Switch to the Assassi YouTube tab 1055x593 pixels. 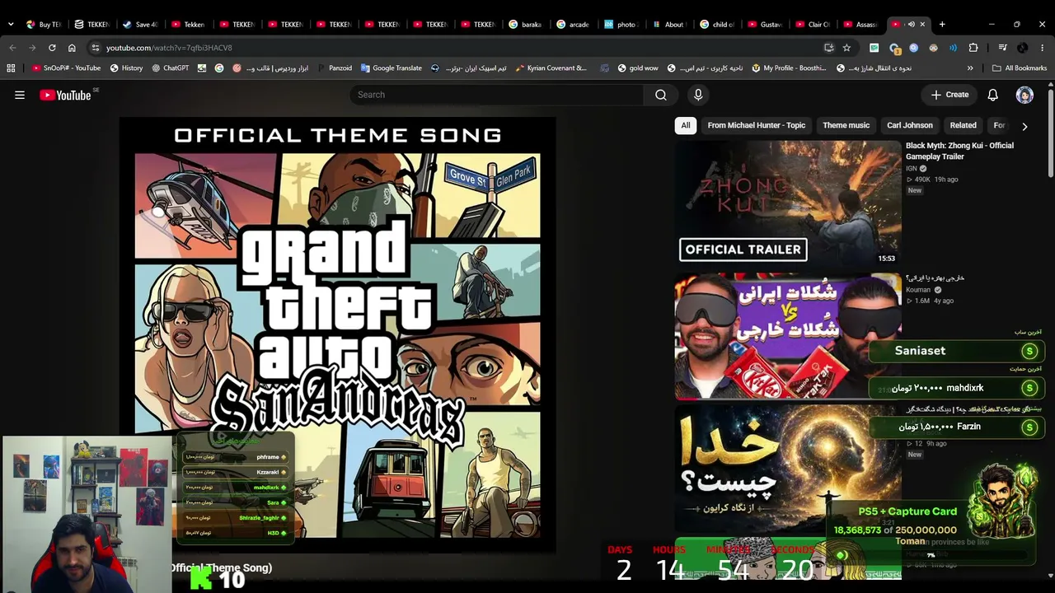pos(860,25)
